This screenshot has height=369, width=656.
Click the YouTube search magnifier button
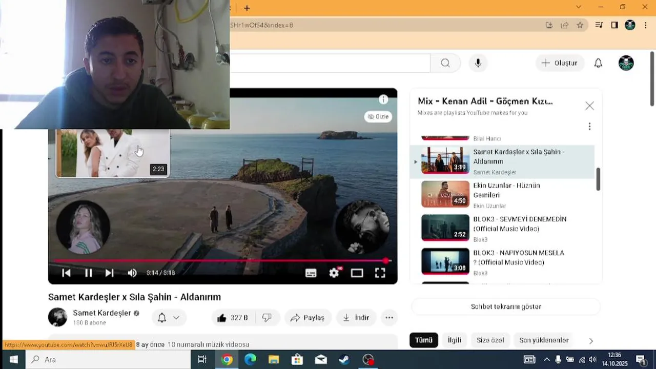pyautogui.click(x=445, y=63)
